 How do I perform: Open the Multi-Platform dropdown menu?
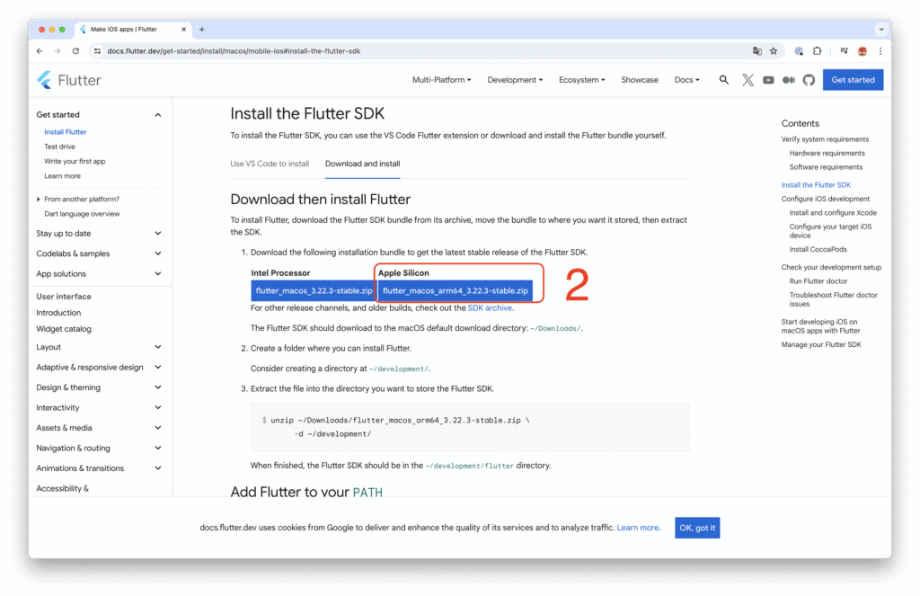coord(441,80)
